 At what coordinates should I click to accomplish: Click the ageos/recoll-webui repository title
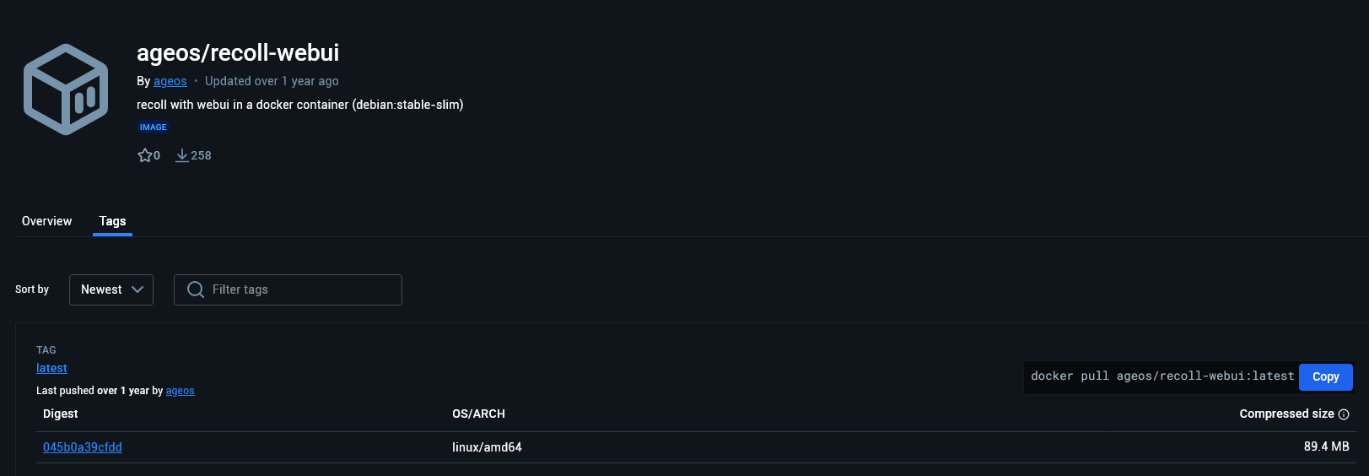point(238,52)
